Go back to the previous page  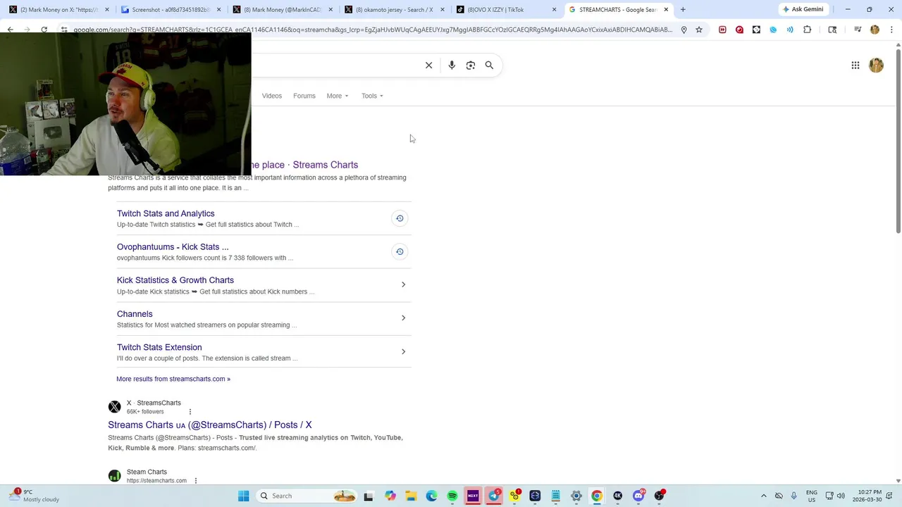(x=11, y=30)
